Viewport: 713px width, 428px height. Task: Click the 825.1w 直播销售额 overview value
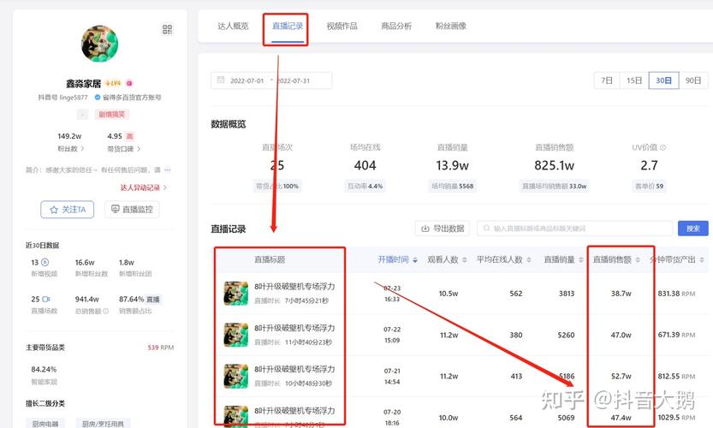point(555,165)
